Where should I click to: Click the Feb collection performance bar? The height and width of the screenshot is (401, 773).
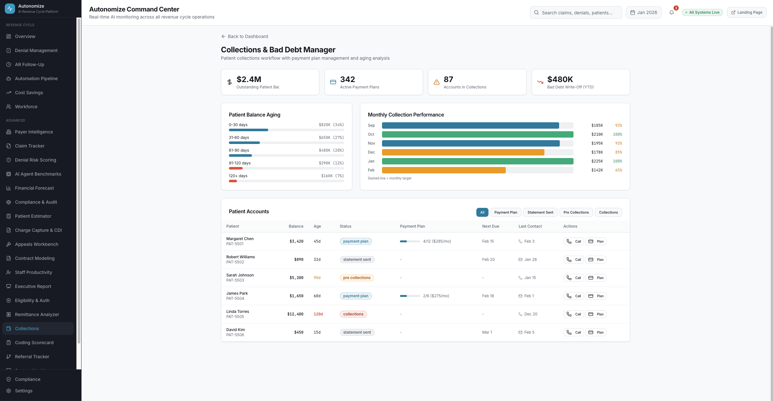(443, 170)
